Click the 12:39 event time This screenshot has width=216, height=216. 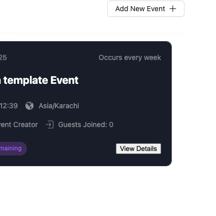[x=9, y=106]
